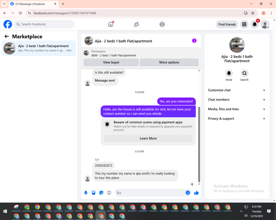Open the Groups icon in top navigation

pos(162,24)
